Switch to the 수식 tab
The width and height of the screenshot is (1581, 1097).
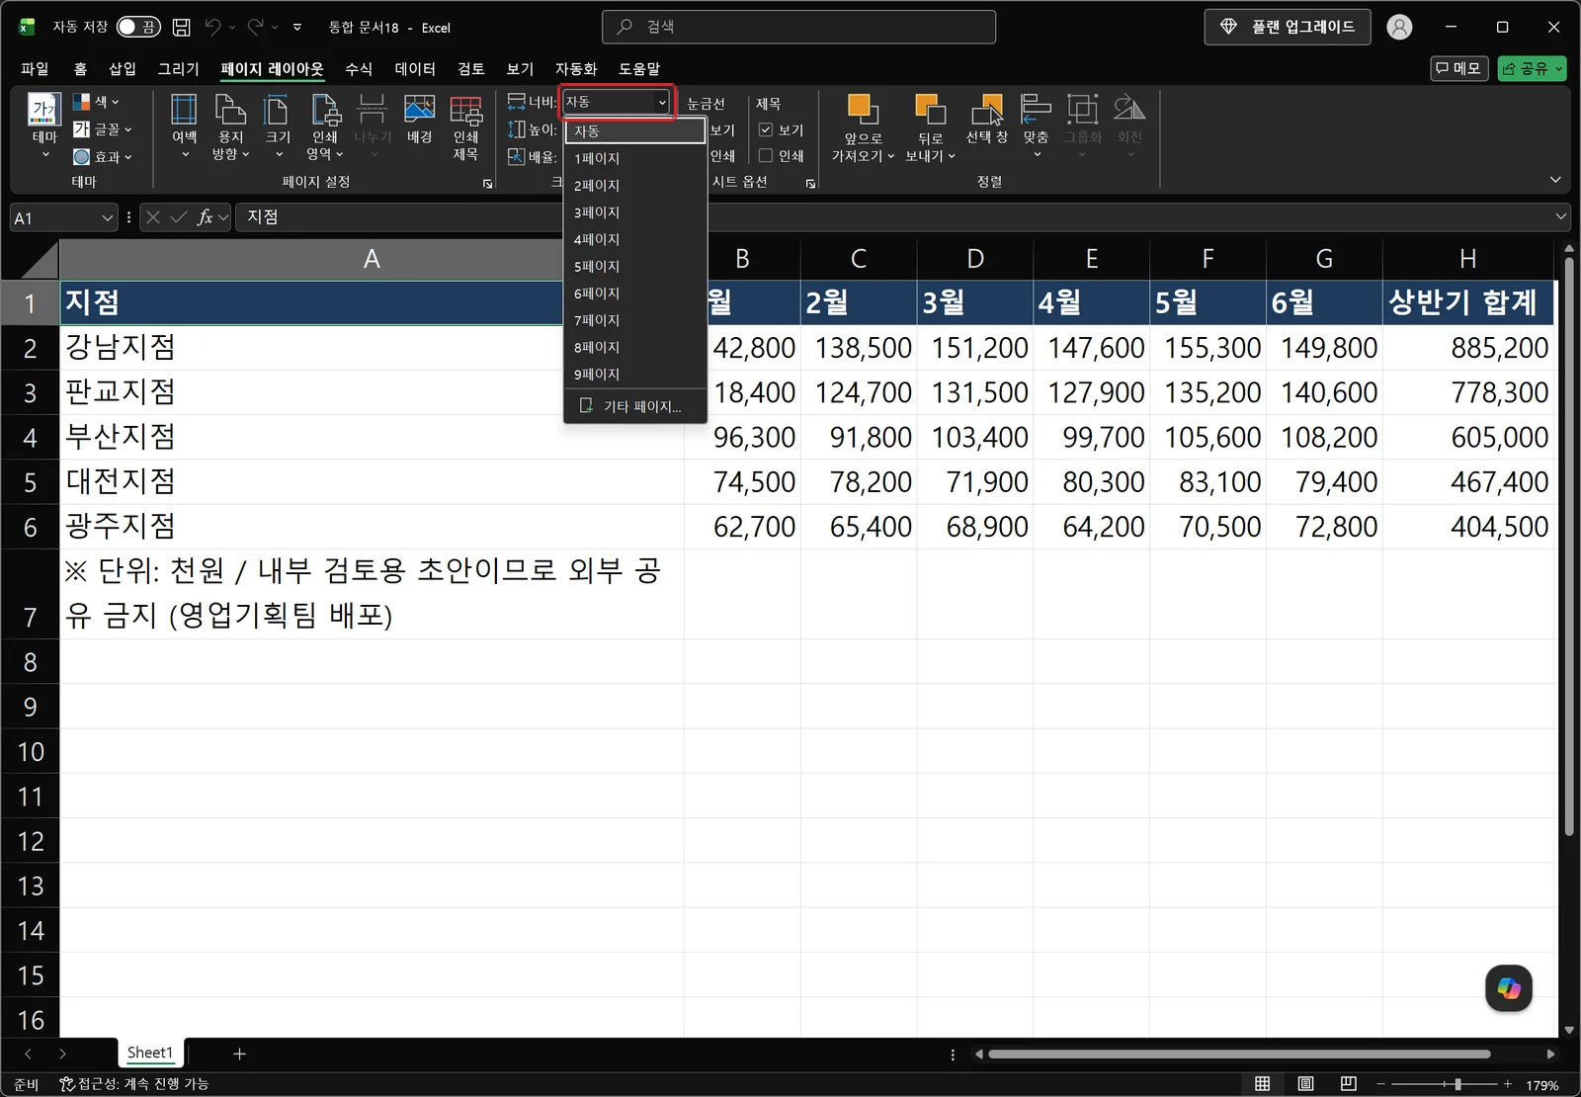click(359, 68)
